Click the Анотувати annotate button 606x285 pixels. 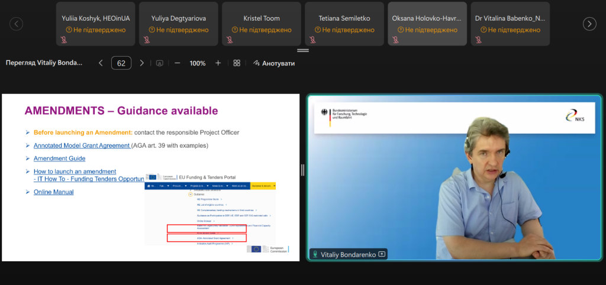[274, 63]
